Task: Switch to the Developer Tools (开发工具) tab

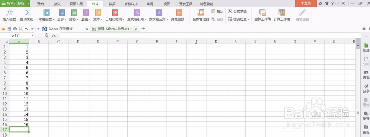Action: 186,4
